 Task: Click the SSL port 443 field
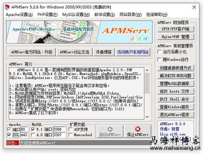coord(24,135)
